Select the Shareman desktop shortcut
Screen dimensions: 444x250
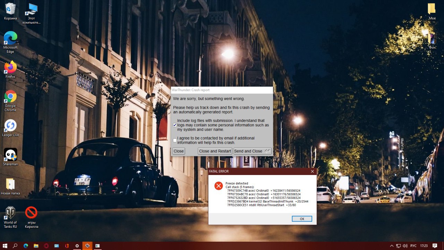(10, 157)
